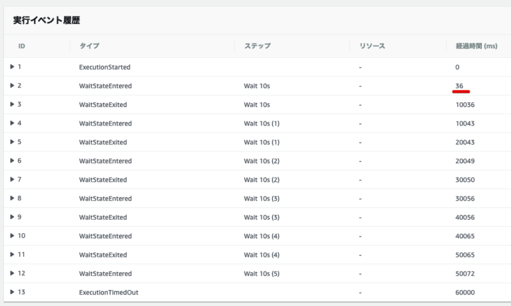
Task: Expand event 13 ExecutionTimedOut details
Action: [x=12, y=292]
